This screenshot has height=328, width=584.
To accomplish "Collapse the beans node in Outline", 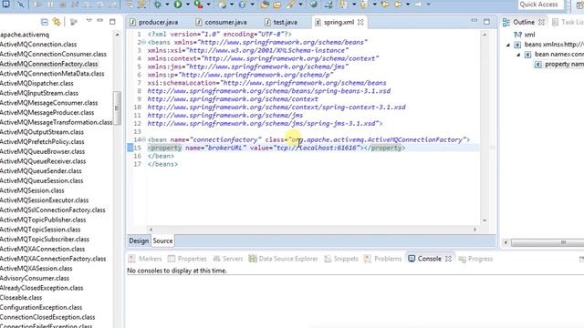I will (x=508, y=45).
